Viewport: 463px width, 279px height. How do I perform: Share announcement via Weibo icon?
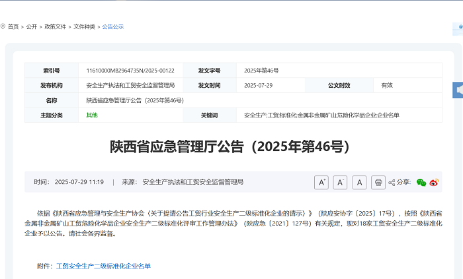pyautogui.click(x=435, y=183)
